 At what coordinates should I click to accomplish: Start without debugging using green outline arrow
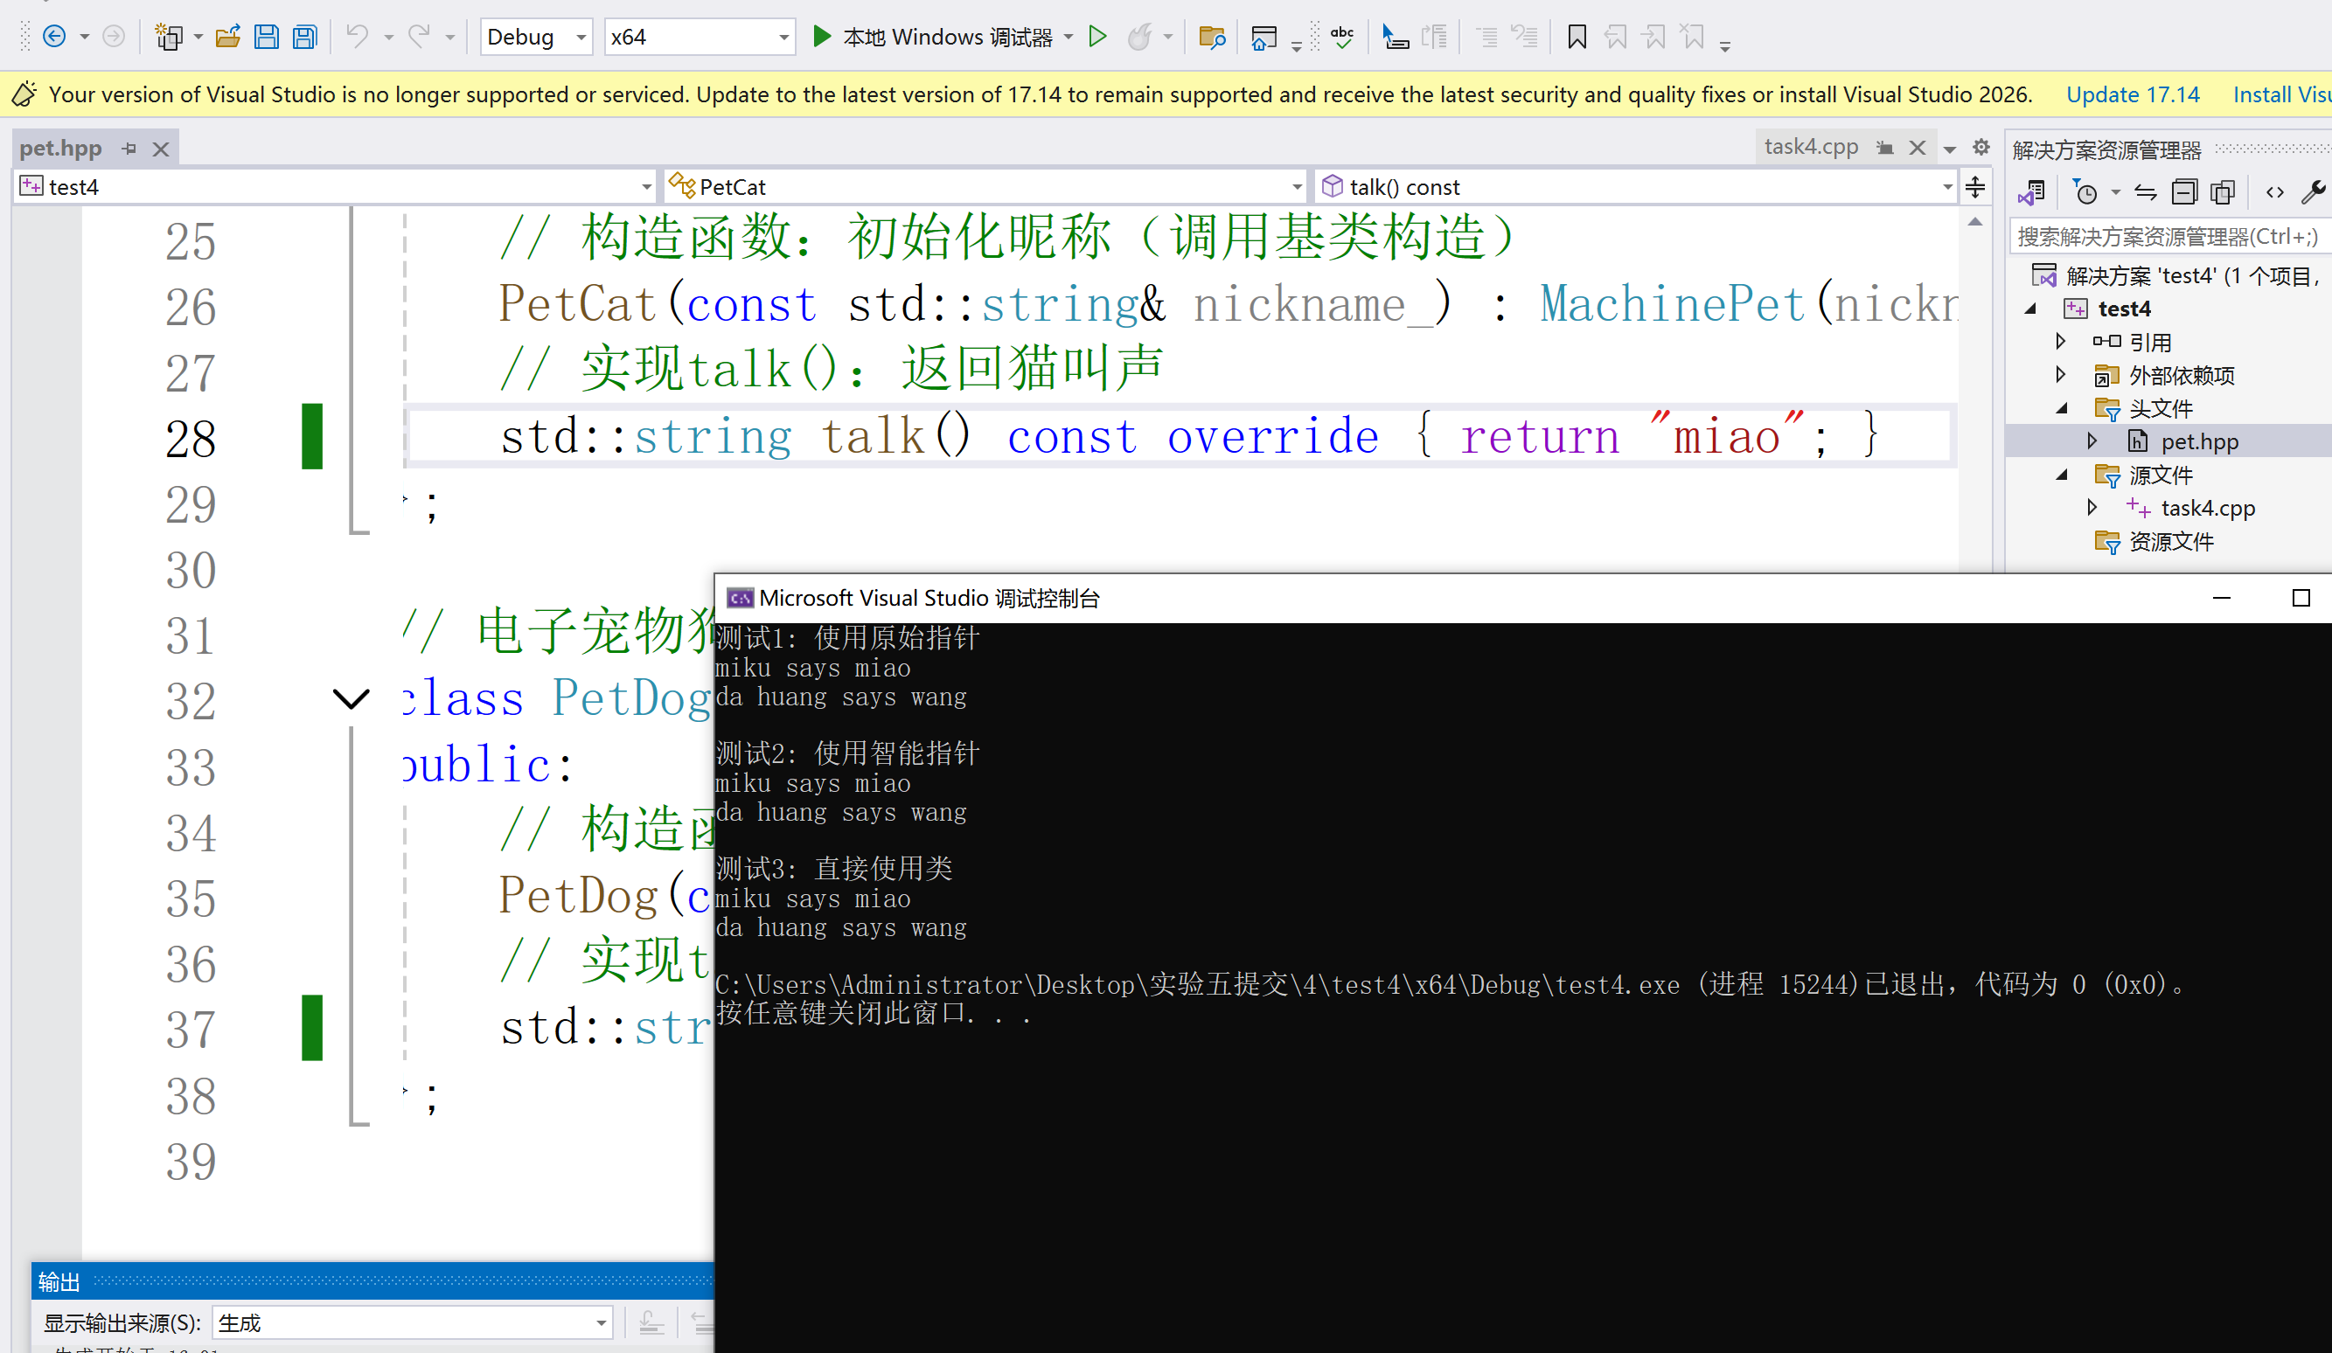click(1097, 37)
